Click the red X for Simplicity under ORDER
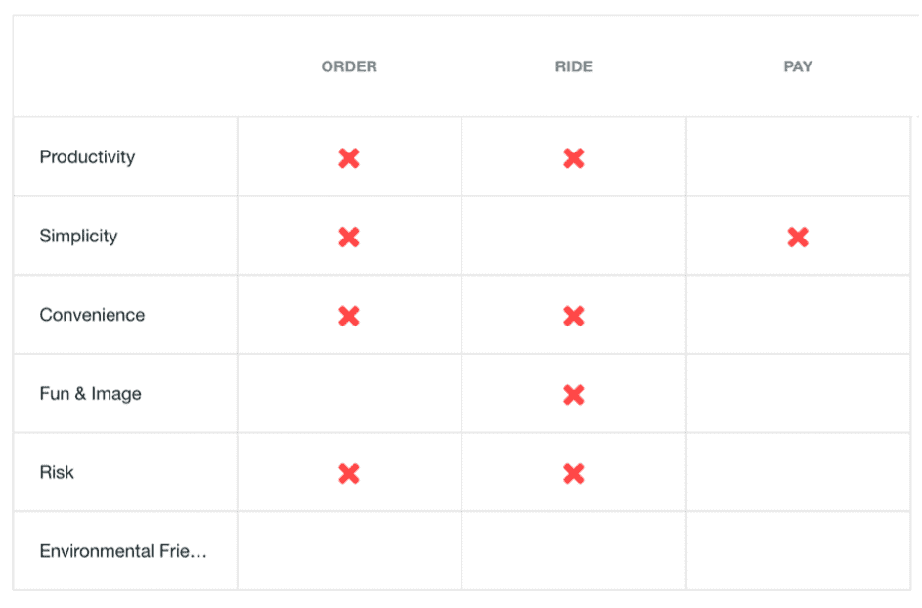Viewport: 922px width, 608px height. click(349, 237)
